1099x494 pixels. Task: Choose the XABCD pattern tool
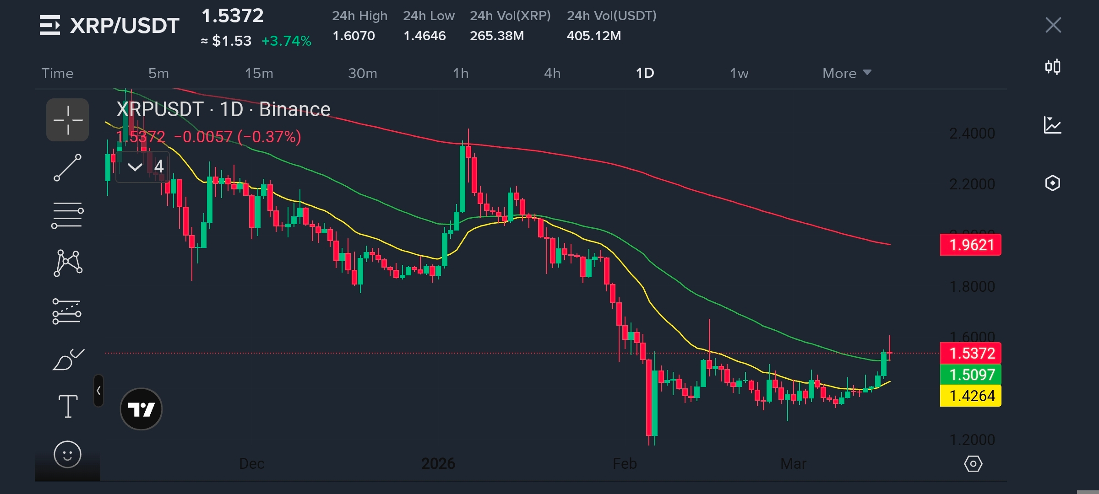(x=67, y=263)
